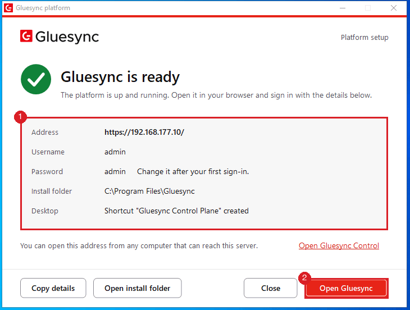410x310 pixels.
Task: Click the Gluesync title bar app icon
Action: (x=8, y=8)
